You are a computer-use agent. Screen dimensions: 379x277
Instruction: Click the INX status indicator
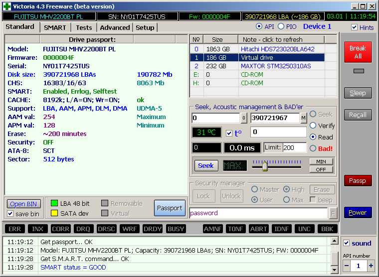pyautogui.click(x=37, y=229)
